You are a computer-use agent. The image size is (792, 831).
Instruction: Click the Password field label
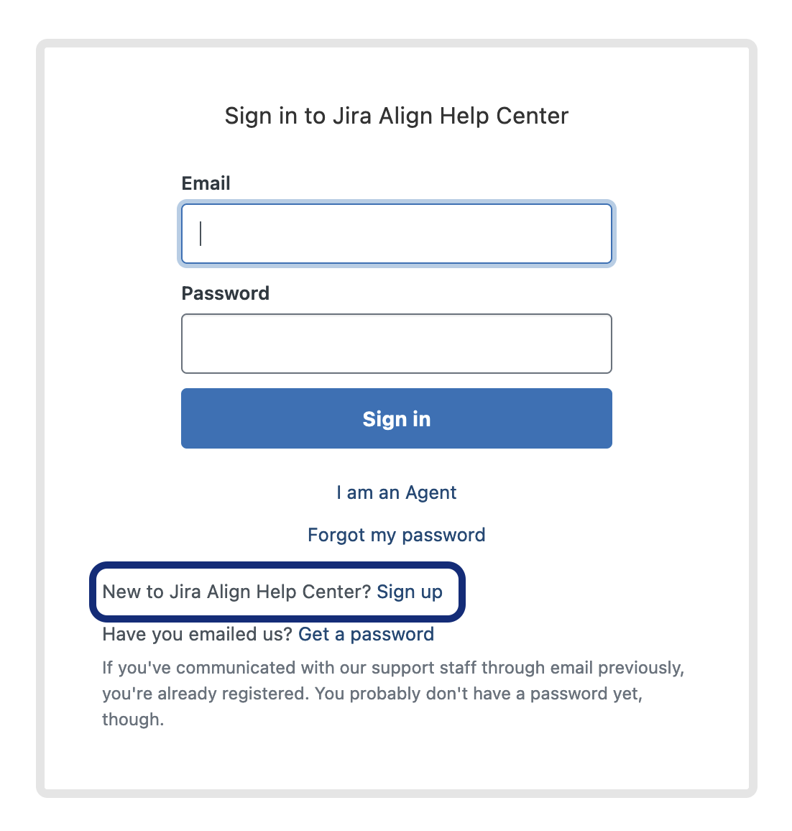tap(226, 293)
